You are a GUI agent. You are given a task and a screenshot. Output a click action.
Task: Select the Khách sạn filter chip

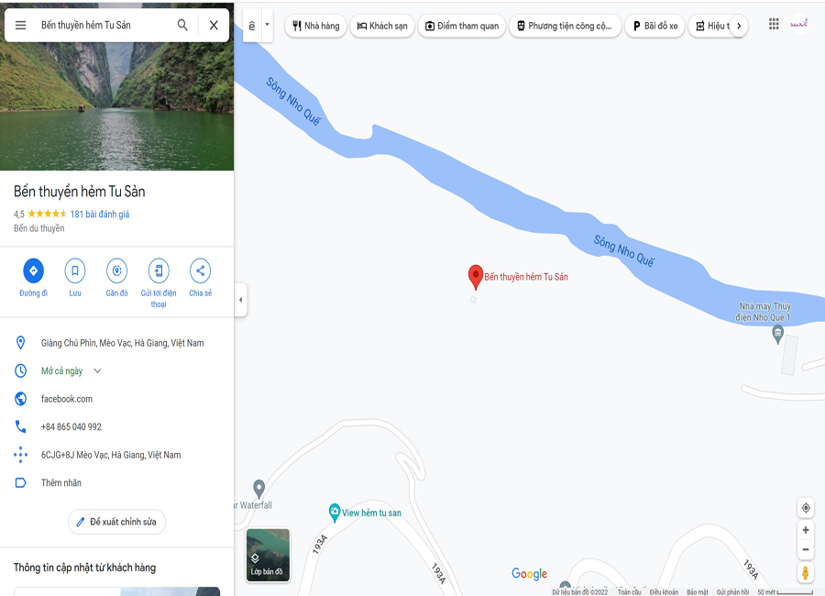(x=382, y=26)
